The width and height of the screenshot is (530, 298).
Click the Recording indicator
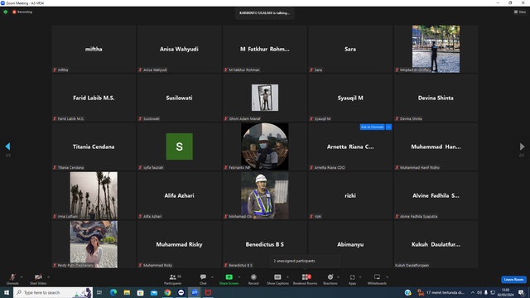[22, 12]
